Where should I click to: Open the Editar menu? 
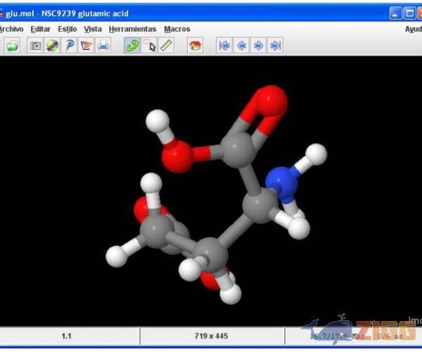click(41, 29)
